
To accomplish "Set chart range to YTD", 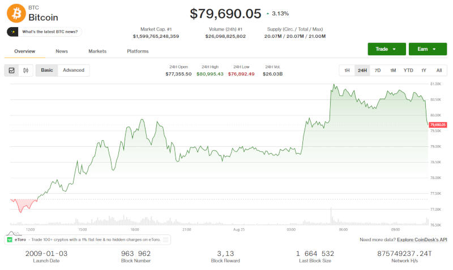I will pos(408,70).
